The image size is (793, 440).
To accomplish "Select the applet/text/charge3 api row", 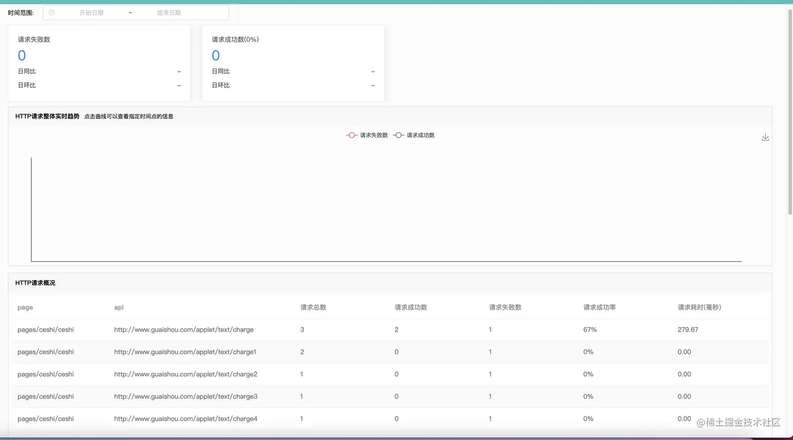I will coord(390,397).
